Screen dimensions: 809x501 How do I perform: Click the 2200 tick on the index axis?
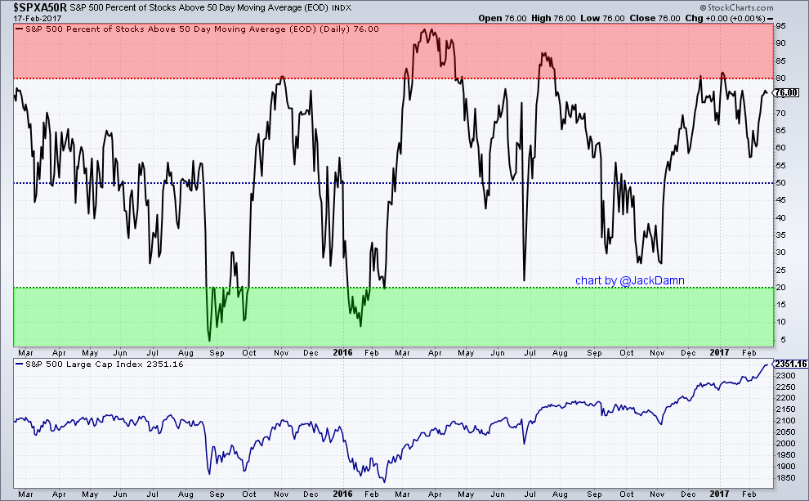pyautogui.click(x=784, y=398)
